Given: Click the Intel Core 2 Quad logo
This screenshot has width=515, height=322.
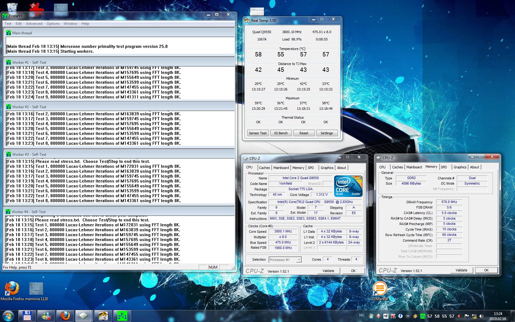Looking at the screenshot, I should click(x=348, y=186).
